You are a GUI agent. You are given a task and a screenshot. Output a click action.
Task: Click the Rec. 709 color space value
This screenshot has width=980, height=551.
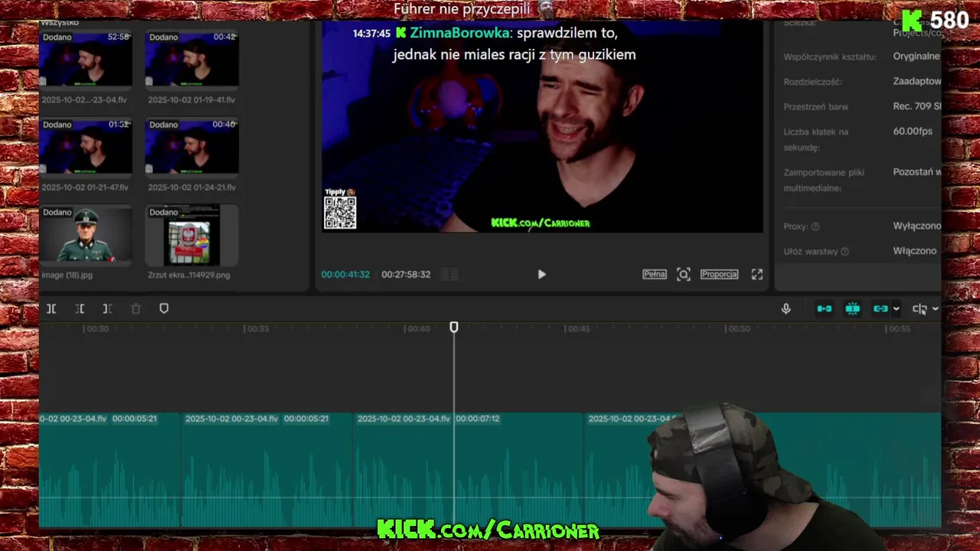tap(916, 106)
